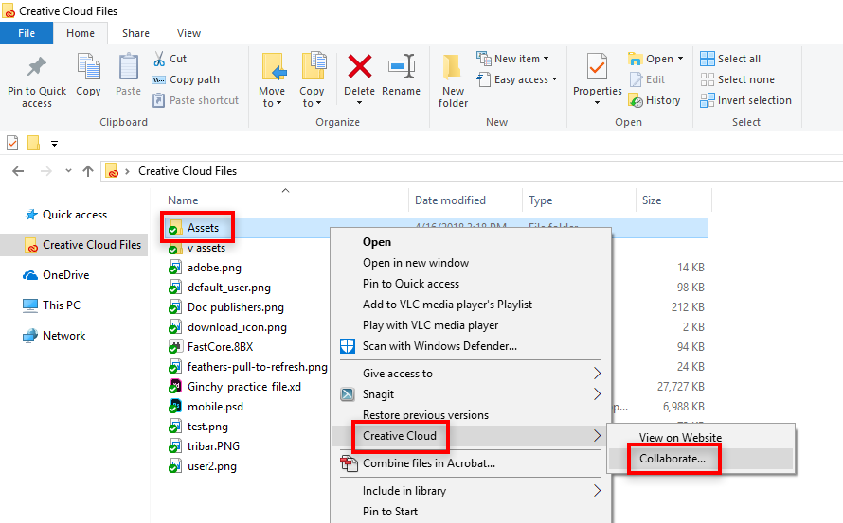Select the Doc publishers.png file
843x523 pixels.
(x=236, y=307)
